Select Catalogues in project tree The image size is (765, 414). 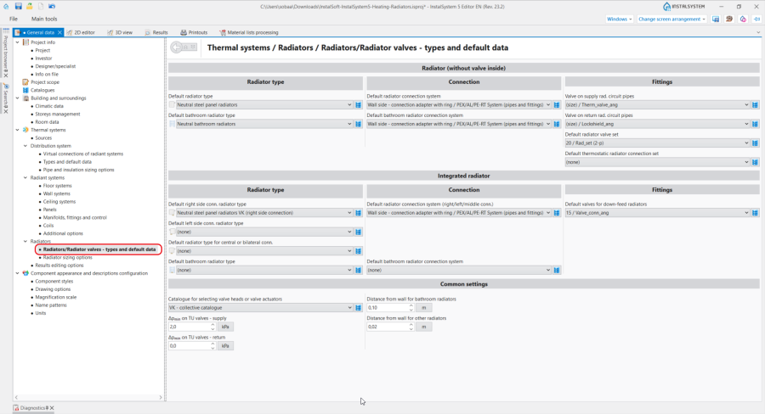(42, 90)
